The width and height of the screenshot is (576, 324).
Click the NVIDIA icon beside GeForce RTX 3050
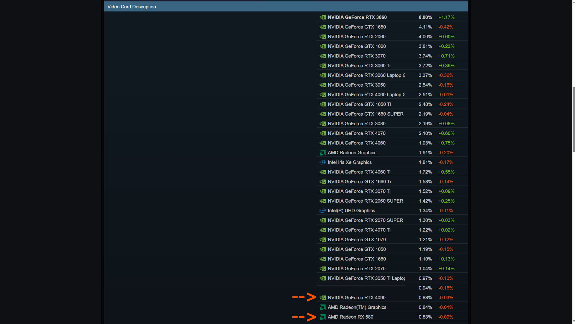323,85
